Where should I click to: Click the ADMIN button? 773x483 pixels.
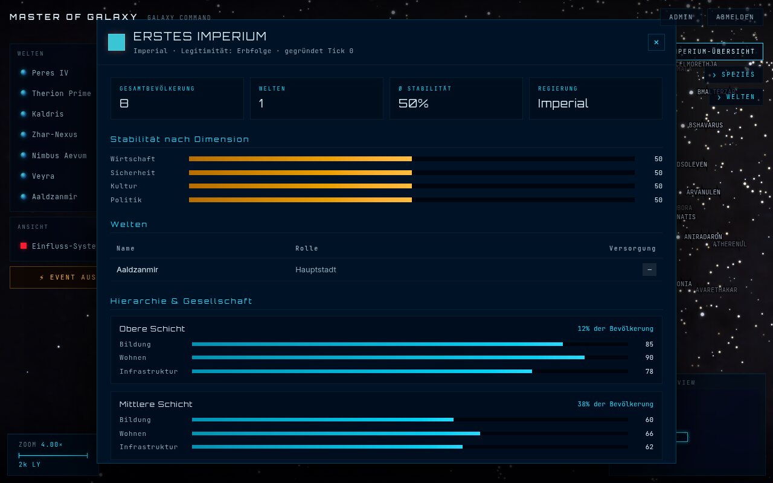click(x=681, y=17)
